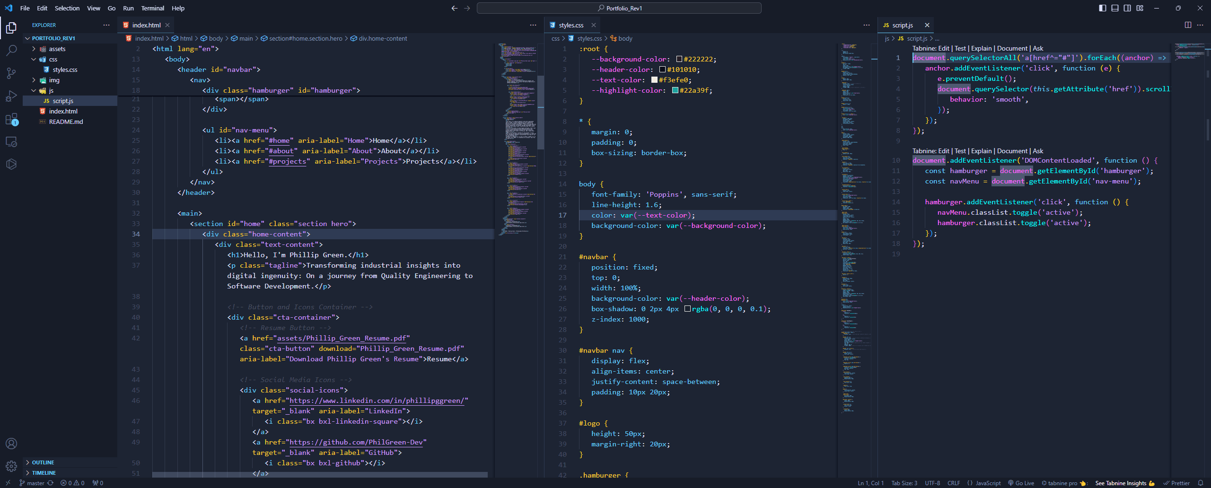1211x488 pixels.
Task: Click Go Live in the status bar
Action: tap(1022, 483)
